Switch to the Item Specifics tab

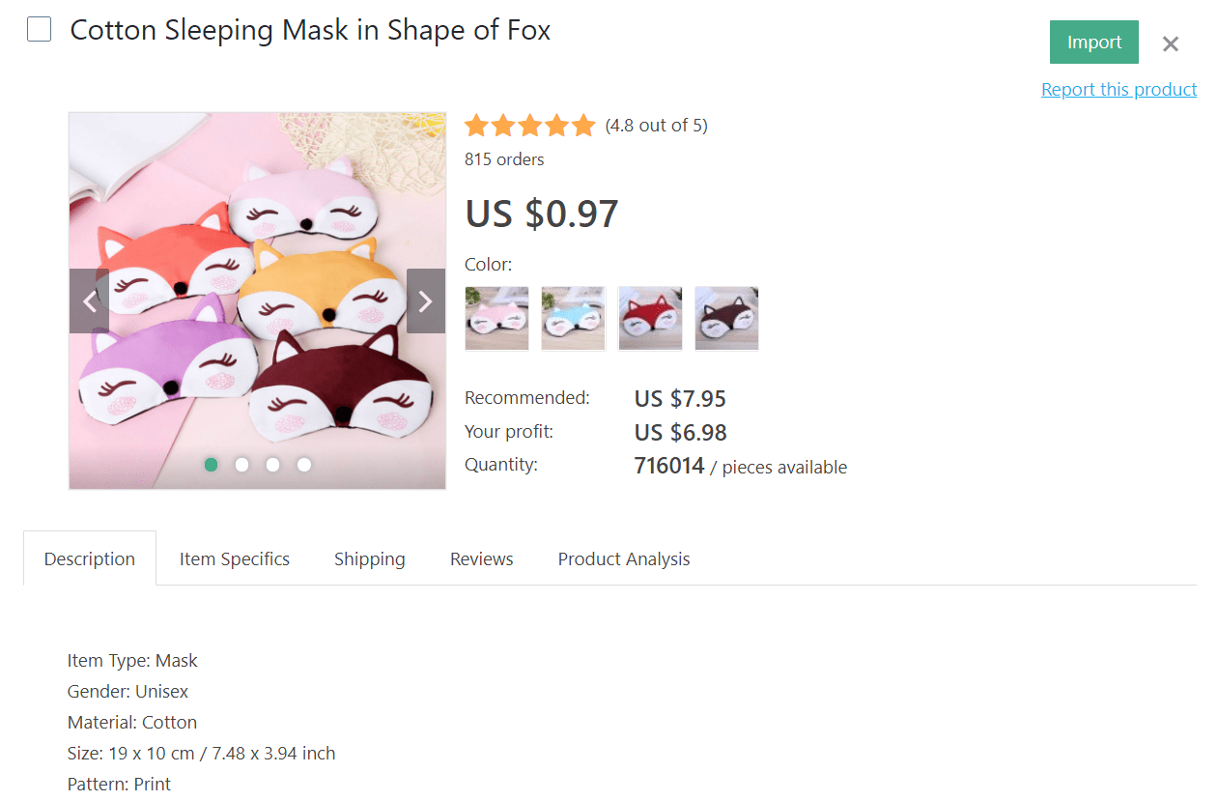[x=234, y=558]
